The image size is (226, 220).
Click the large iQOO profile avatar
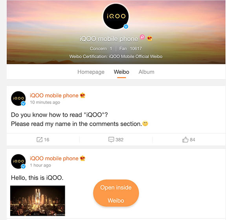click(x=116, y=16)
